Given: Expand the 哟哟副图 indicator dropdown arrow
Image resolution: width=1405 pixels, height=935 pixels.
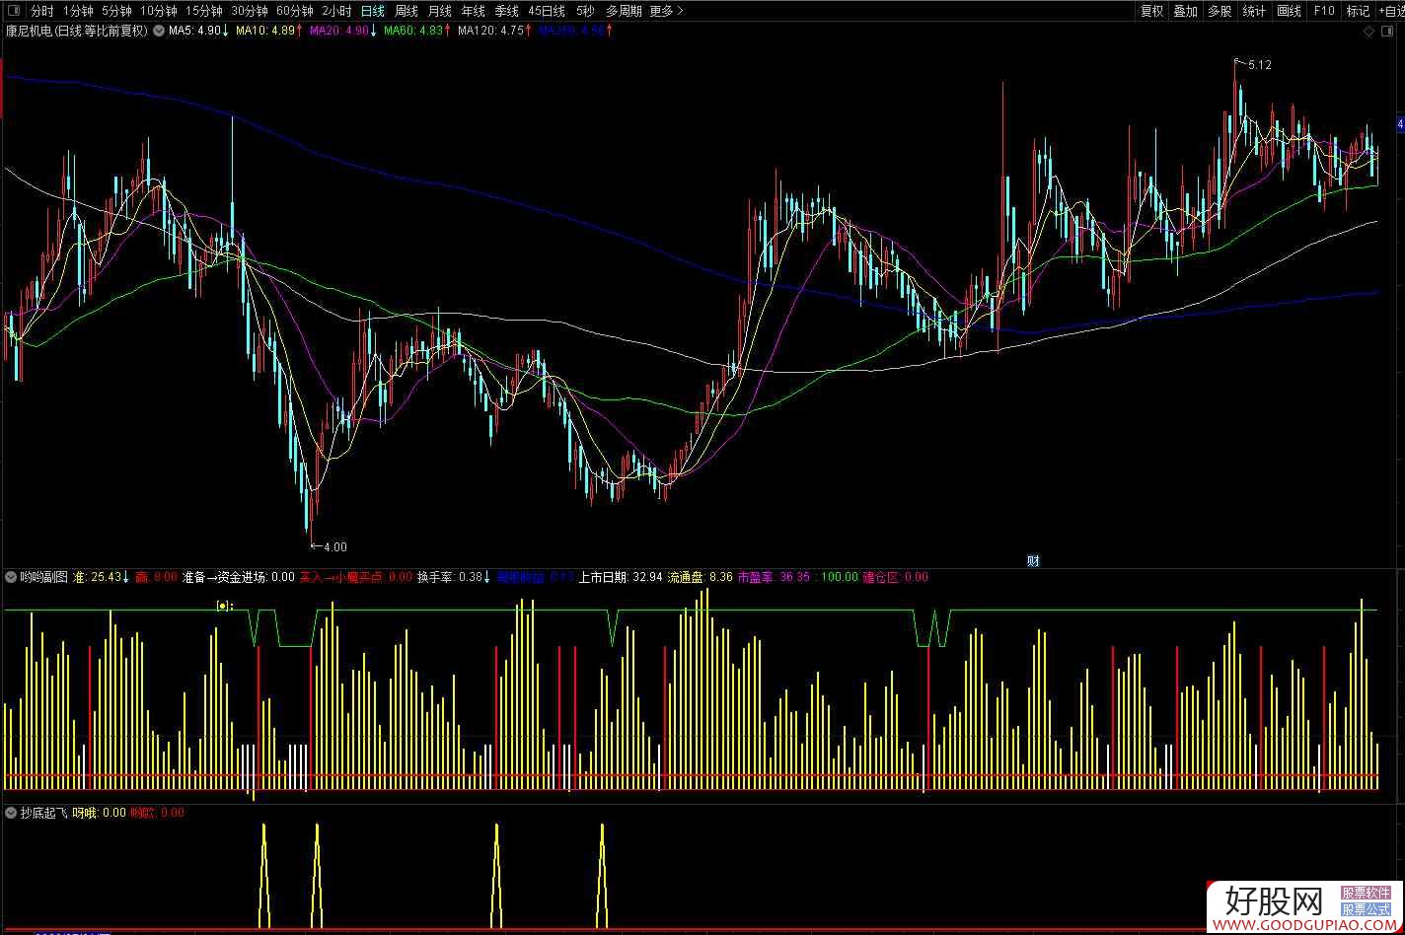Looking at the screenshot, I should tap(11, 577).
